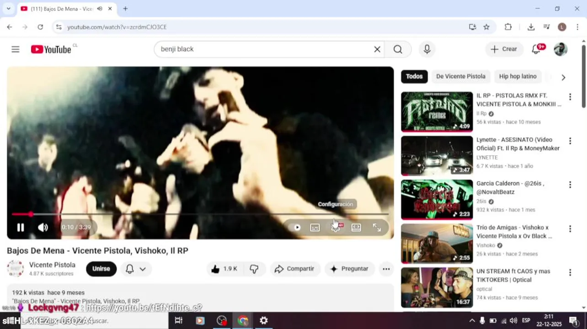
Task: Select the Todos filter chip
Action: [414, 77]
